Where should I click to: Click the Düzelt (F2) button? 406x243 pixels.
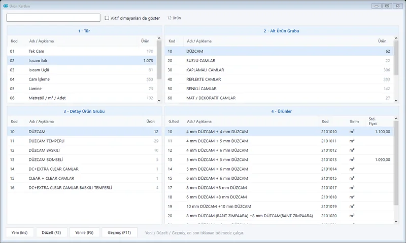51,232
